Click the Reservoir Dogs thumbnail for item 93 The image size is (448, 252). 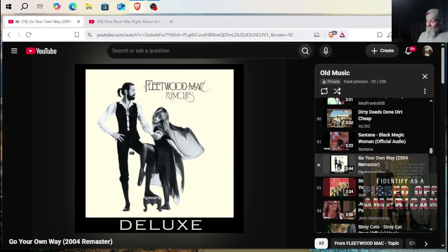tap(339, 187)
